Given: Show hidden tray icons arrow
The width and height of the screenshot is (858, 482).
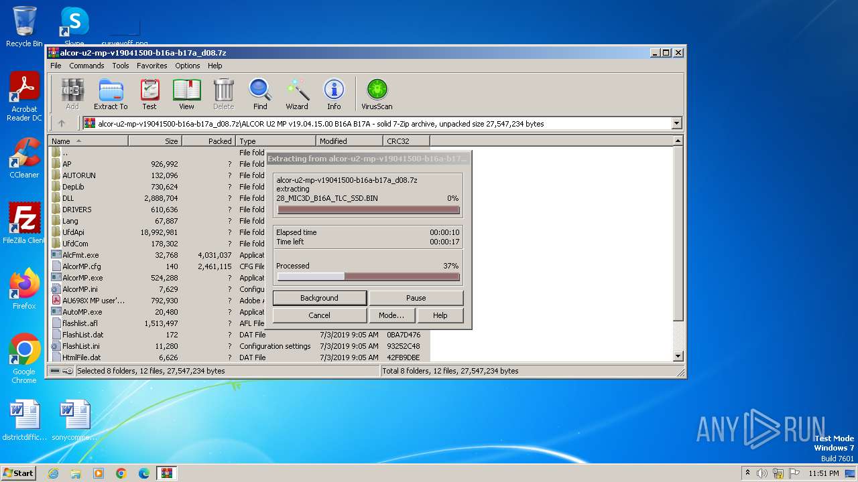Looking at the screenshot, I should [747, 473].
